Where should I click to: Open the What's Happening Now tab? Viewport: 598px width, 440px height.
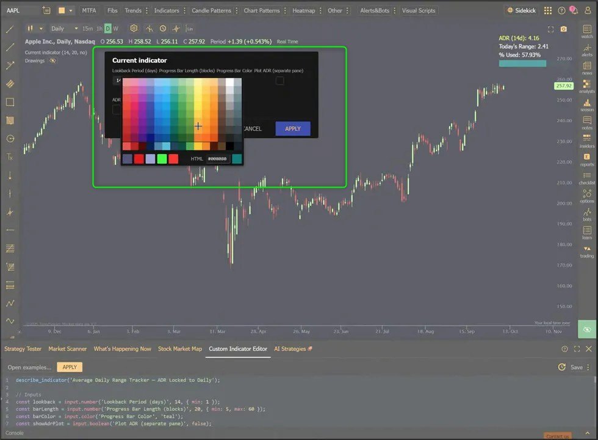pyautogui.click(x=123, y=349)
